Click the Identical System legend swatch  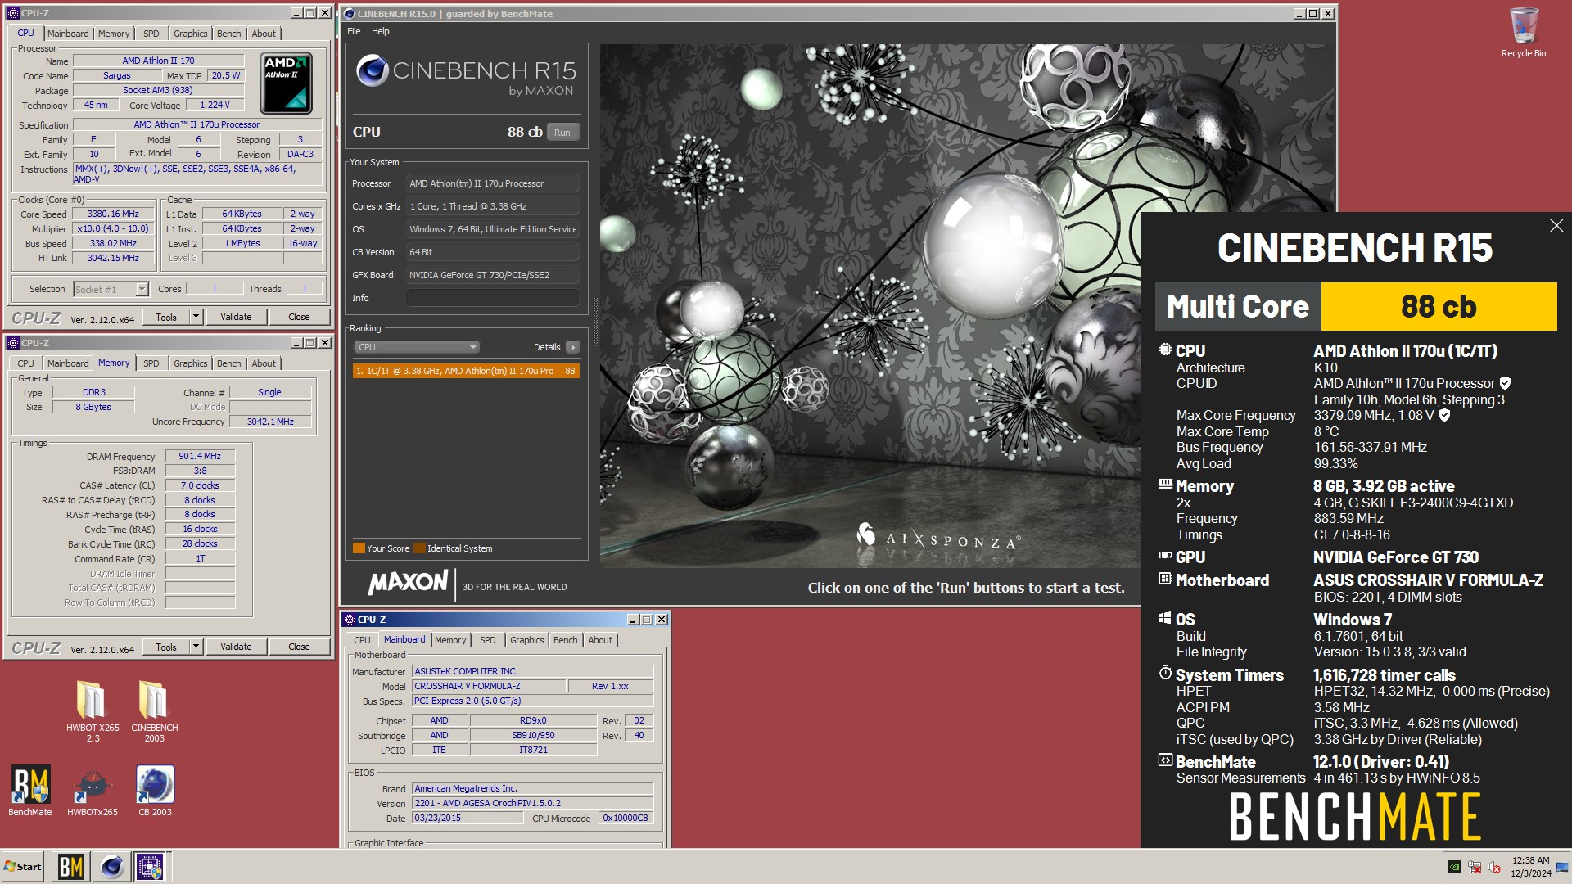(x=419, y=548)
